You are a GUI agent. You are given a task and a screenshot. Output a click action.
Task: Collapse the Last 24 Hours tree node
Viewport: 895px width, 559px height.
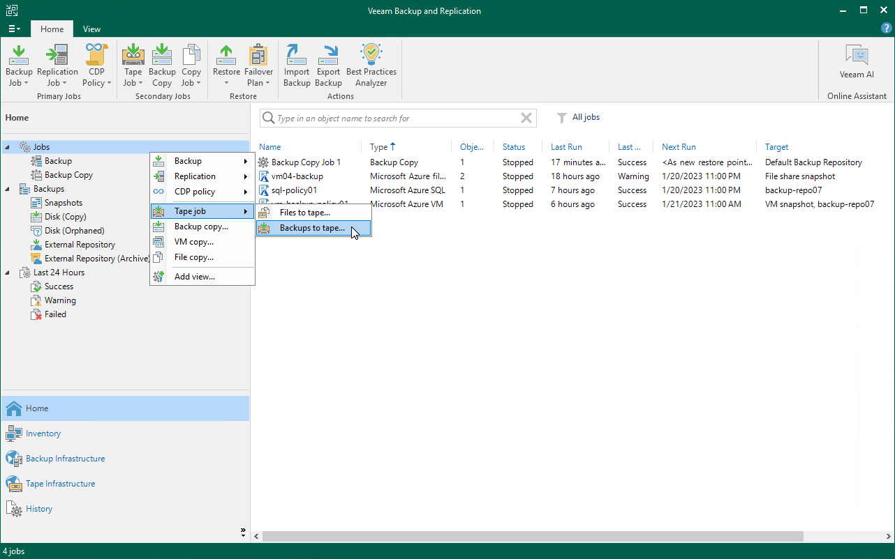[8, 273]
